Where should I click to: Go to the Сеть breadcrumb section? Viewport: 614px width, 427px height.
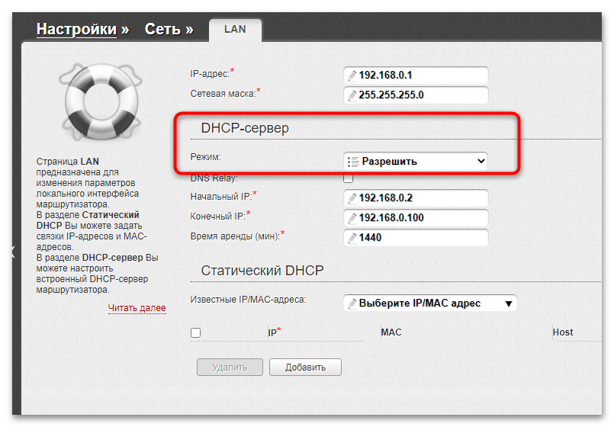[x=162, y=30]
